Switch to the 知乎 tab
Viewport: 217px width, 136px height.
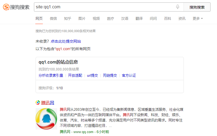(68, 19)
